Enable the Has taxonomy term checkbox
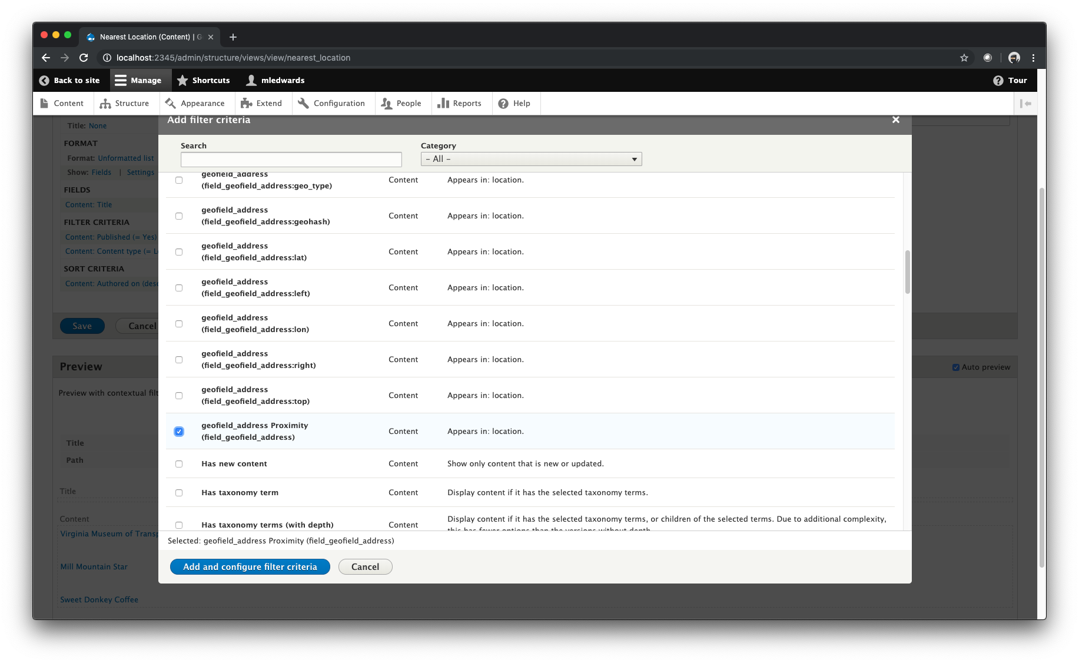The width and height of the screenshot is (1079, 663). coord(179,493)
